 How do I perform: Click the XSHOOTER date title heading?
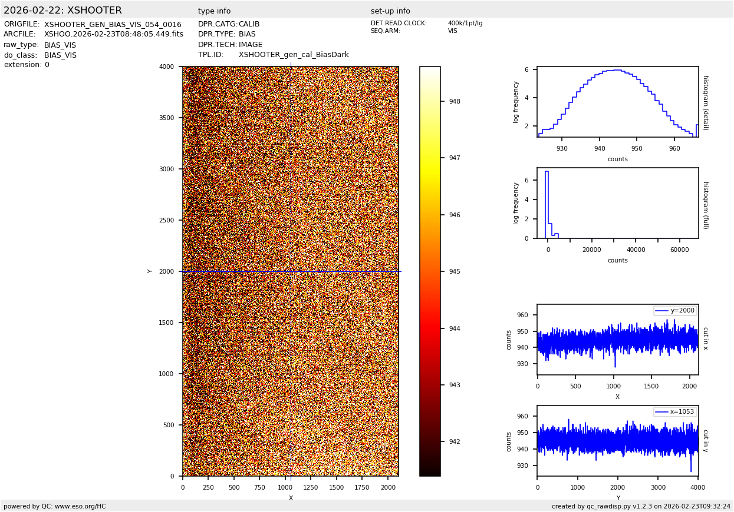62,11
